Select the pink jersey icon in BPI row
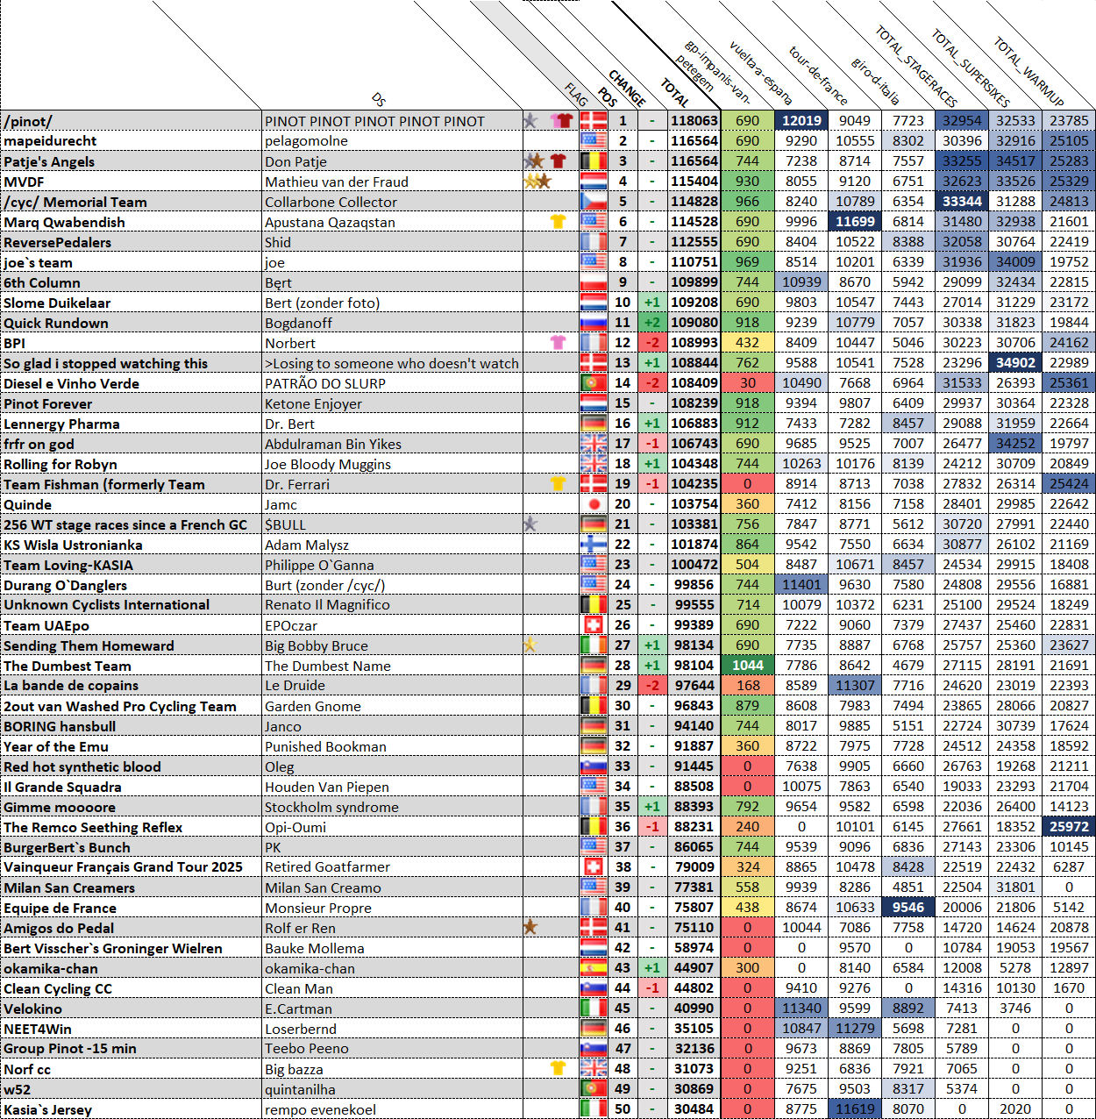This screenshot has width=1096, height=1119. 558,342
